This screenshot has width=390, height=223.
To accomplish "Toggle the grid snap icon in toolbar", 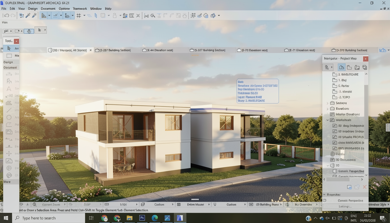I will click(79, 16).
